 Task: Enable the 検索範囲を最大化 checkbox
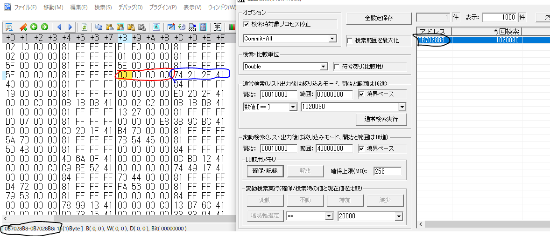(350, 40)
